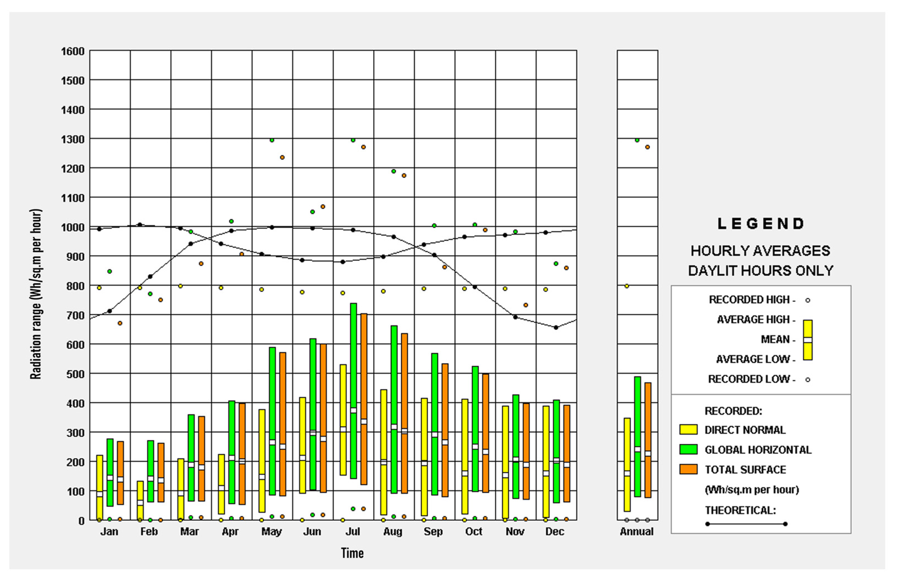
Task: Click the Annual green Global Horizontal bar
Action: click(637, 415)
